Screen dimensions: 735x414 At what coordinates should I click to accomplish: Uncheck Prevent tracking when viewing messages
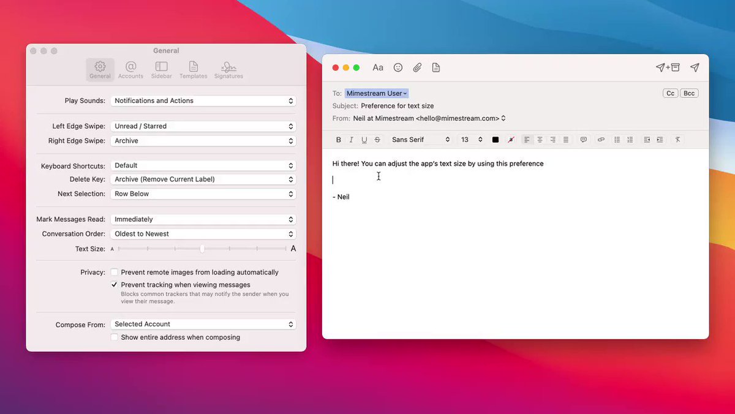tap(114, 285)
